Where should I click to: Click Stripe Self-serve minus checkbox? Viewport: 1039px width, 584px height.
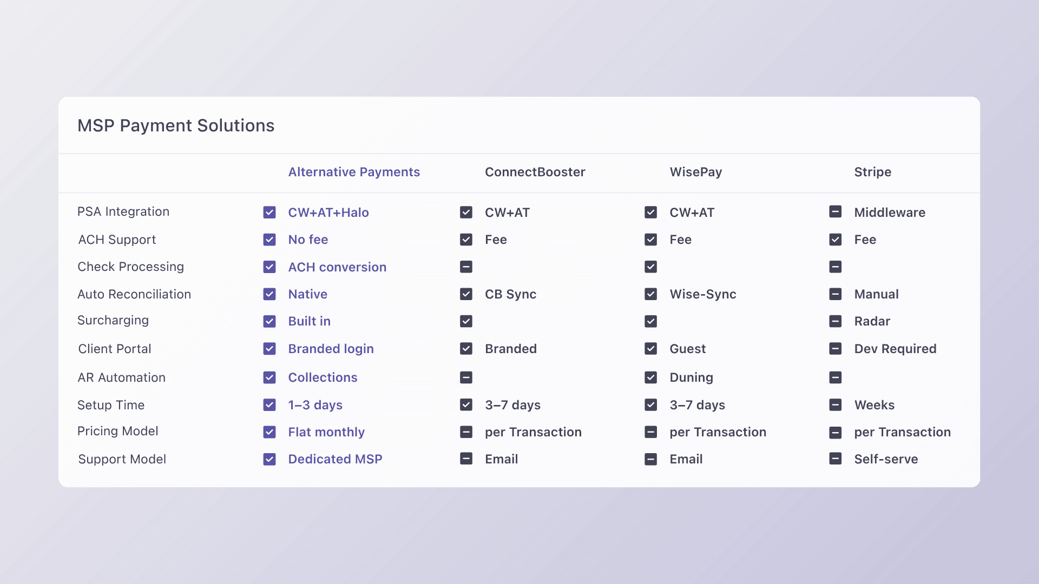click(836, 459)
